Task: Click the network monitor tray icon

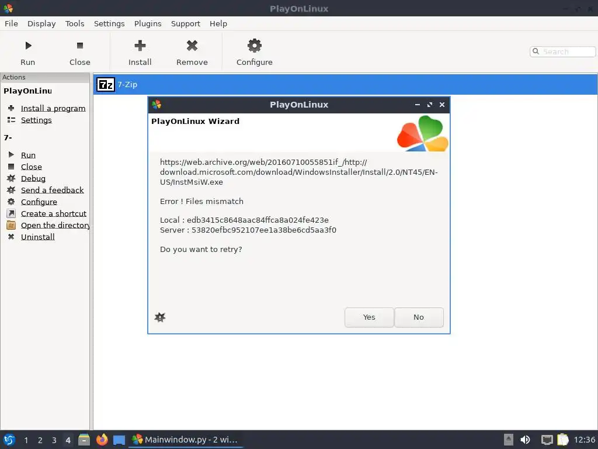Action: coord(547,440)
